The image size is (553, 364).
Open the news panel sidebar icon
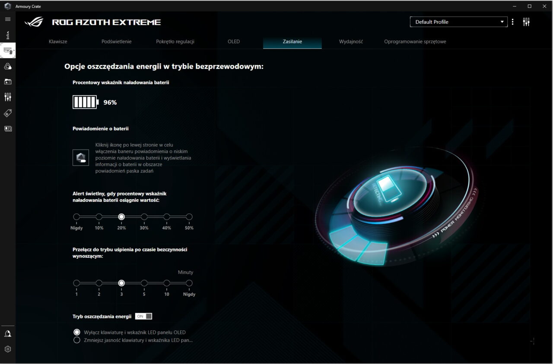coord(8,129)
